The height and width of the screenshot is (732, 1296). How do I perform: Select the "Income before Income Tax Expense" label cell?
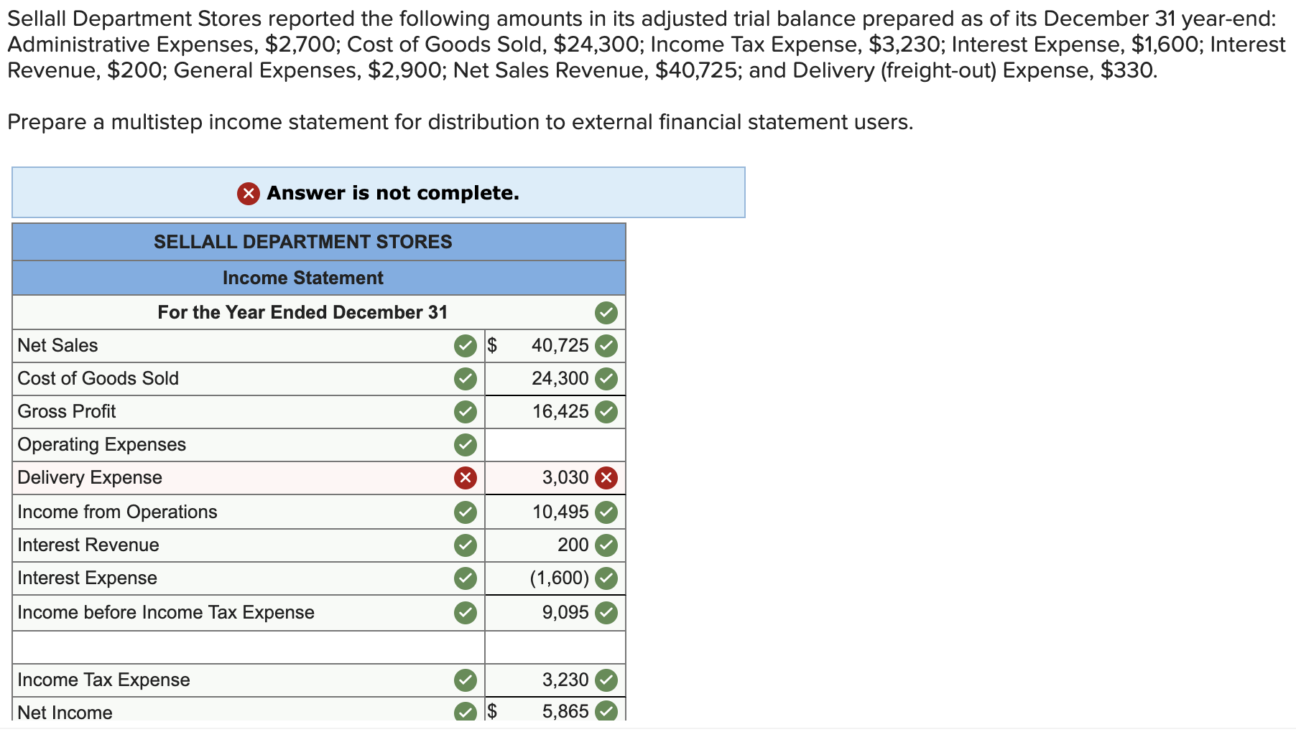249,613
